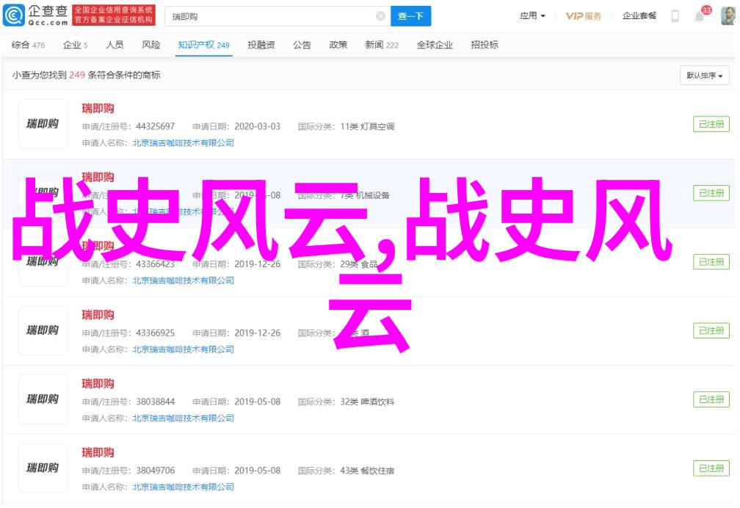
Task: Open the user avatar profile
Action: [729, 15]
